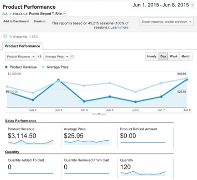The height and width of the screenshot is (180, 197).
Task: Switch the chart to Hourly view
Action: [x=152, y=56]
